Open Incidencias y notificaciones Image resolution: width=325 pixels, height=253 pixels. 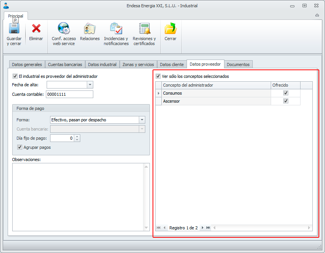tap(116, 29)
